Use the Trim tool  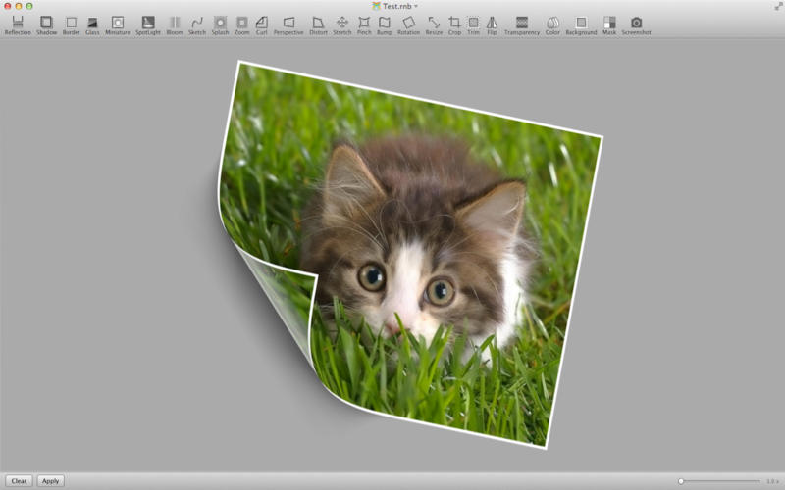(x=473, y=25)
